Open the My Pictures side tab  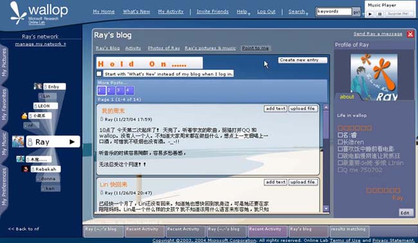pyautogui.click(x=4, y=63)
